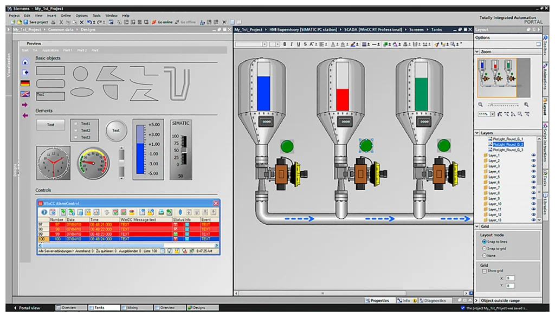Click the Delete X icon beside undo

click(x=82, y=22)
